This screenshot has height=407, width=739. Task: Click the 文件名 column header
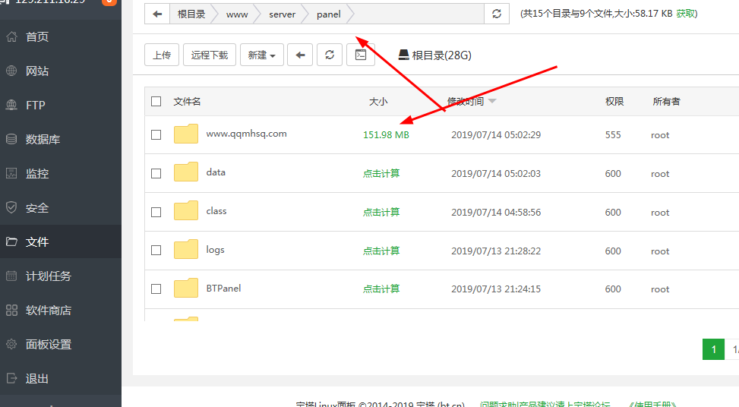pyautogui.click(x=187, y=101)
